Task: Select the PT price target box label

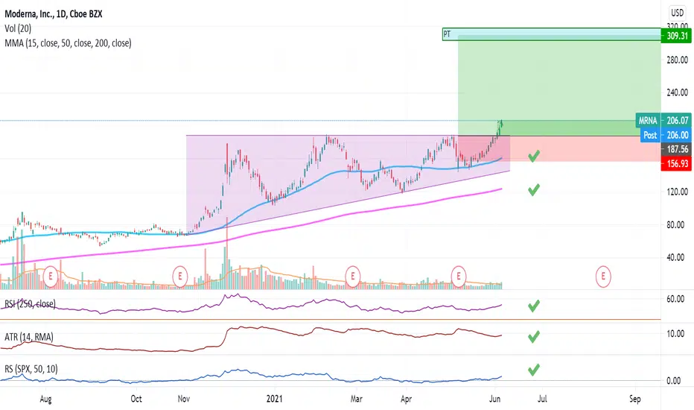Action: click(x=447, y=34)
